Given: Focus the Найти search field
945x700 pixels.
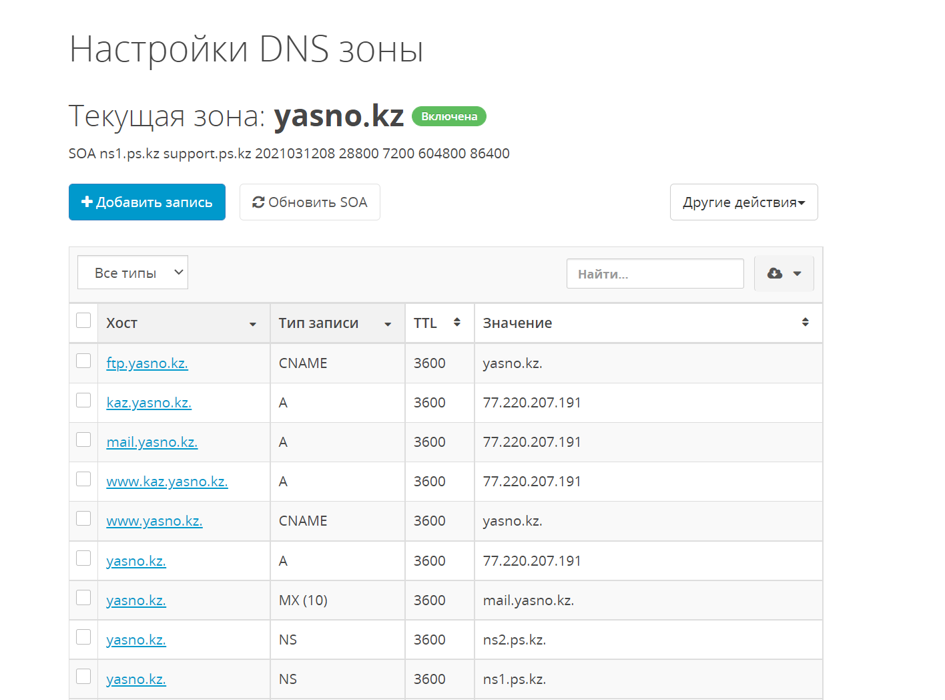Looking at the screenshot, I should pos(655,274).
